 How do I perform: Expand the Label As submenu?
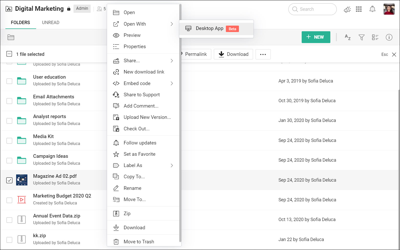(x=143, y=165)
